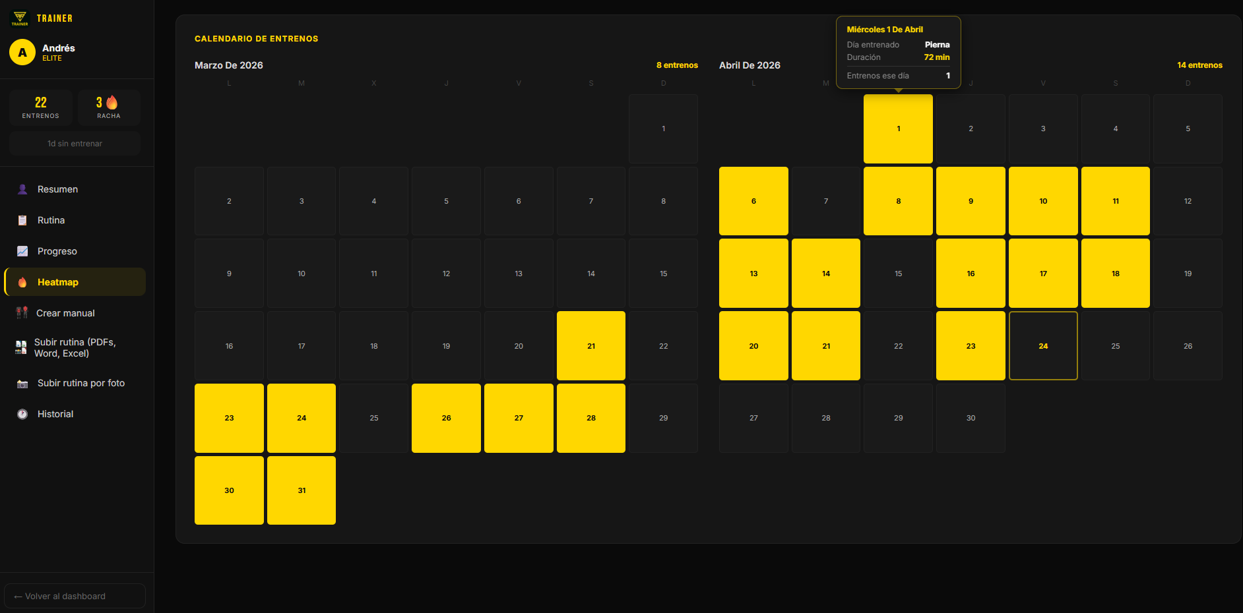This screenshot has width=1243, height=613.
Task: Click the Crear manual icon
Action: (x=22, y=313)
